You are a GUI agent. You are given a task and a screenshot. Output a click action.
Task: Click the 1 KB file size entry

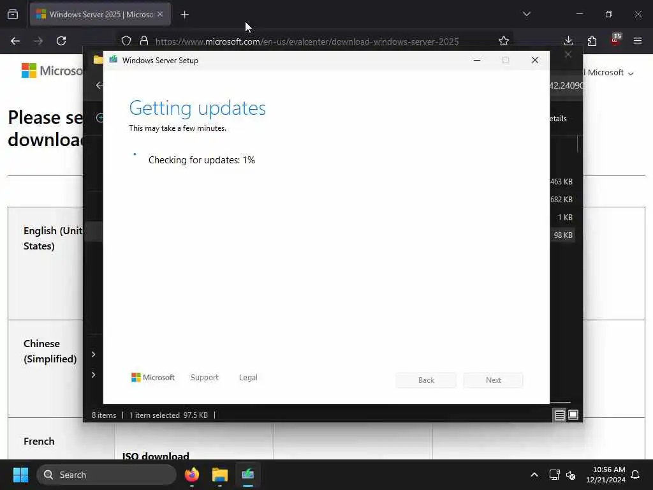pyautogui.click(x=565, y=218)
